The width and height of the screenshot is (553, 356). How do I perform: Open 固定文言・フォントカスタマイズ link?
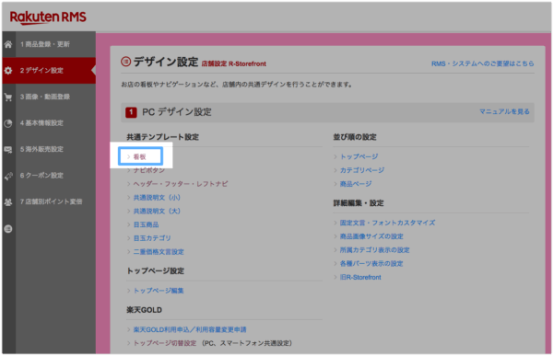coord(387,223)
